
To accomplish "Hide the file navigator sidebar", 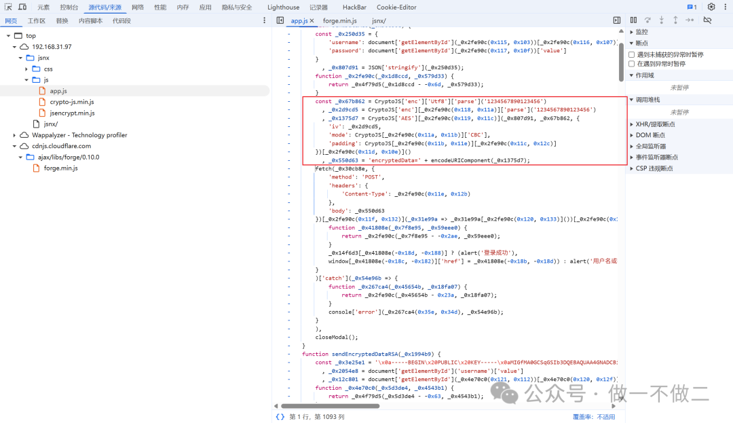I will click(280, 20).
